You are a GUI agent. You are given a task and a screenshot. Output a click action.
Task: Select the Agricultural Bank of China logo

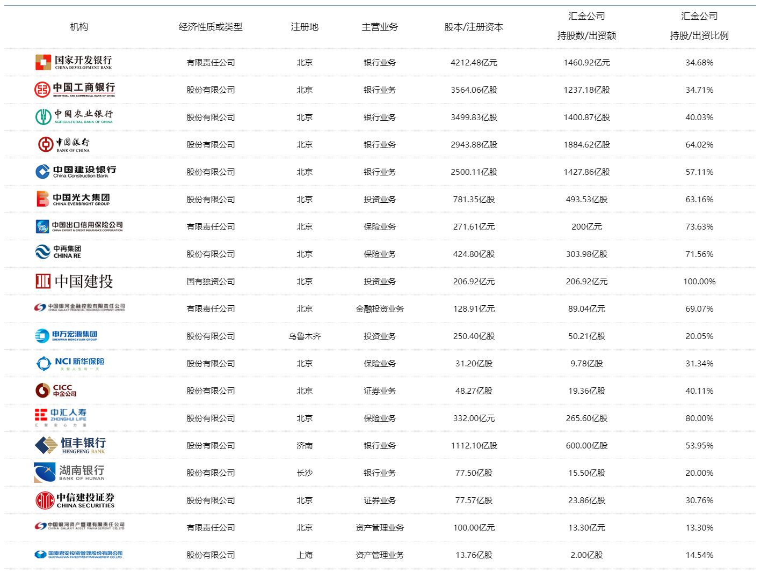pyautogui.click(x=74, y=117)
